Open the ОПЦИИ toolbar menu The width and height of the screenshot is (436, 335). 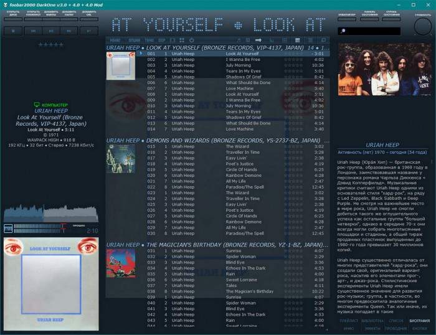pos(135,40)
